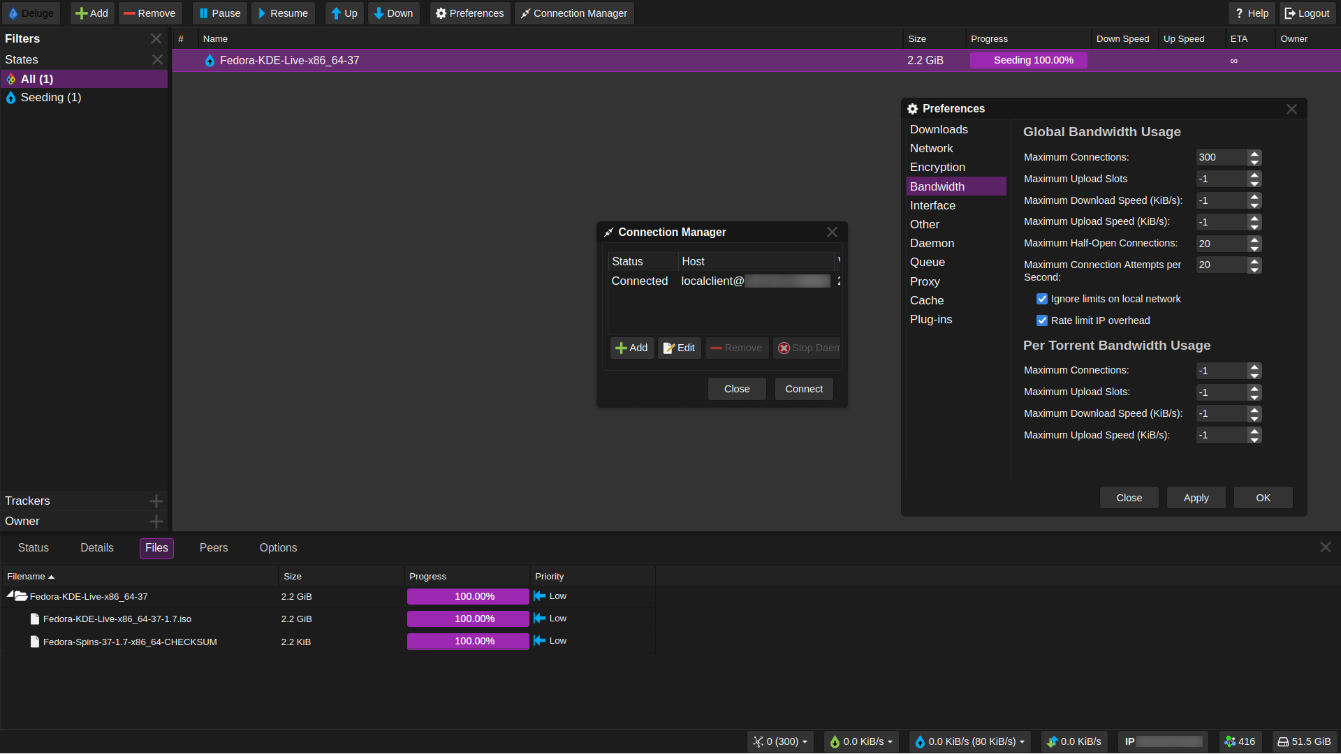Open Connection Manager from toolbar plug icon
The width and height of the screenshot is (1341, 754).
click(525, 13)
